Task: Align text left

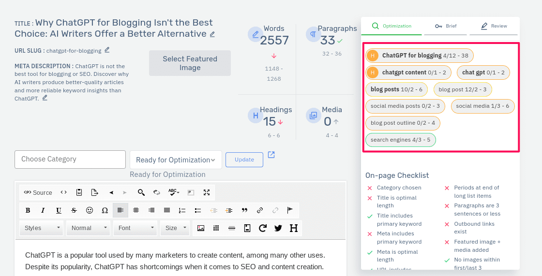Action: (120, 210)
